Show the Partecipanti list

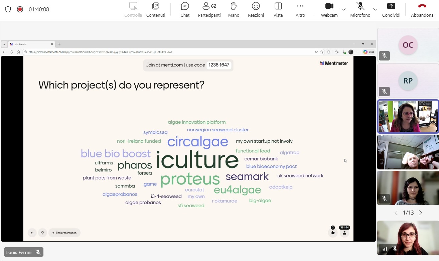click(x=209, y=10)
